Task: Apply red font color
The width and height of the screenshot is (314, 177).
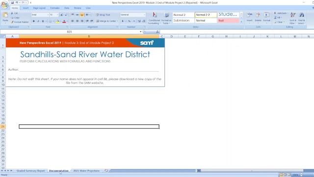Action: pyautogui.click(x=64, y=21)
